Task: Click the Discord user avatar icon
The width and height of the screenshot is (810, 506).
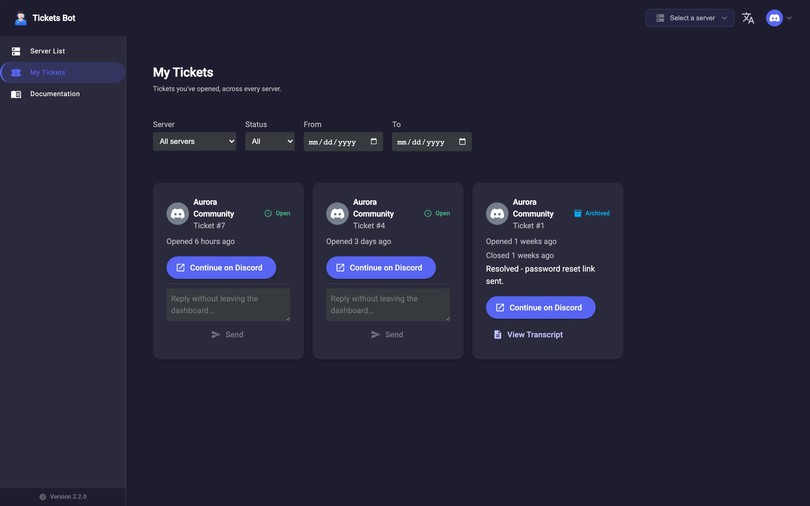Action: coord(774,18)
